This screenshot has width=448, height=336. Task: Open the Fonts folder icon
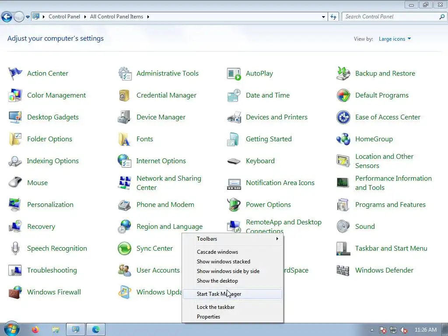(x=124, y=139)
